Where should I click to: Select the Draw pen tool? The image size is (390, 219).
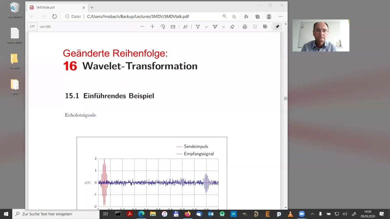198,27
